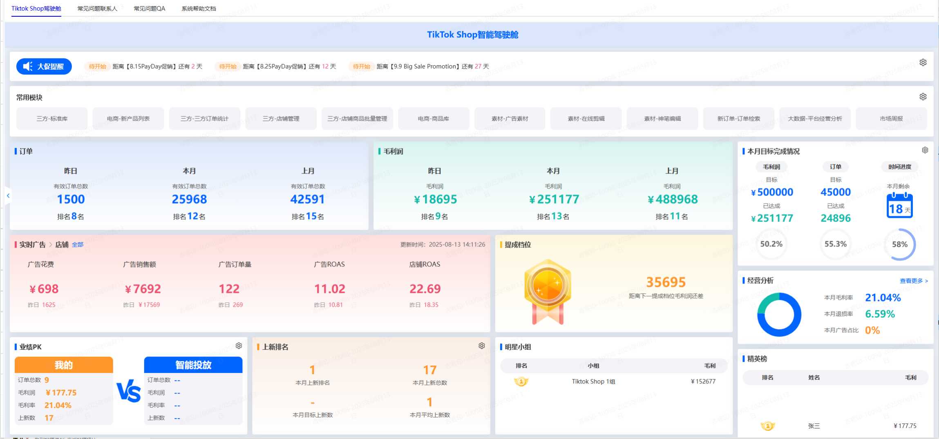Click 全部 link next to 店铺
Viewport: 939px width, 439px height.
pos(78,245)
